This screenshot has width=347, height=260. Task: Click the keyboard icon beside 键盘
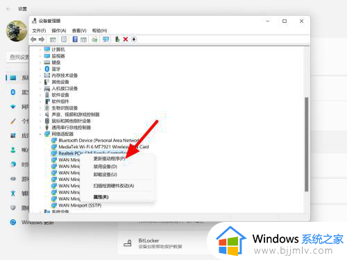click(x=47, y=62)
